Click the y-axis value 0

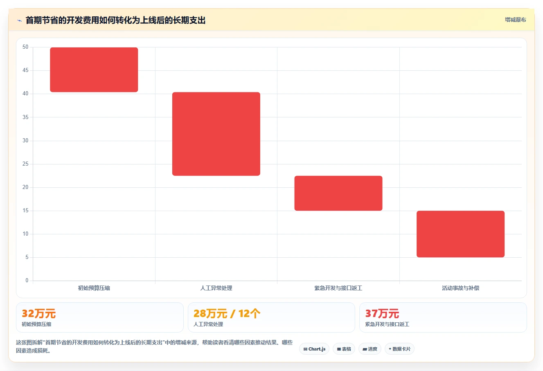[x=27, y=281]
